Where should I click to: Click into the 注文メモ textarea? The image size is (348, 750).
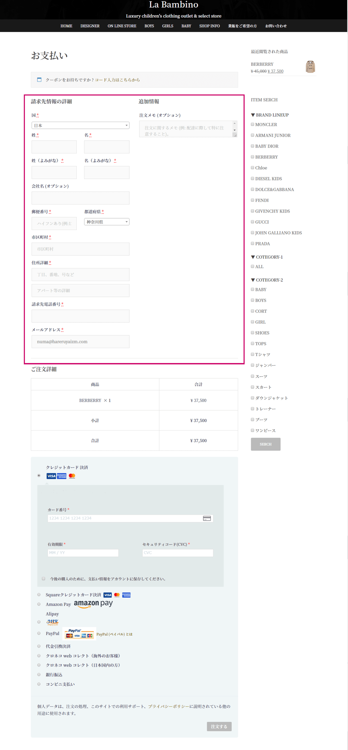click(x=188, y=129)
